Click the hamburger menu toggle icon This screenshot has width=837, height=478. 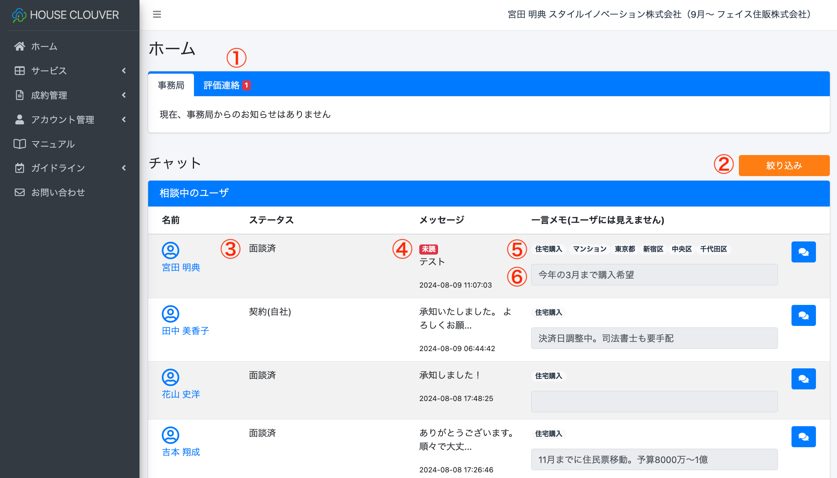(157, 14)
